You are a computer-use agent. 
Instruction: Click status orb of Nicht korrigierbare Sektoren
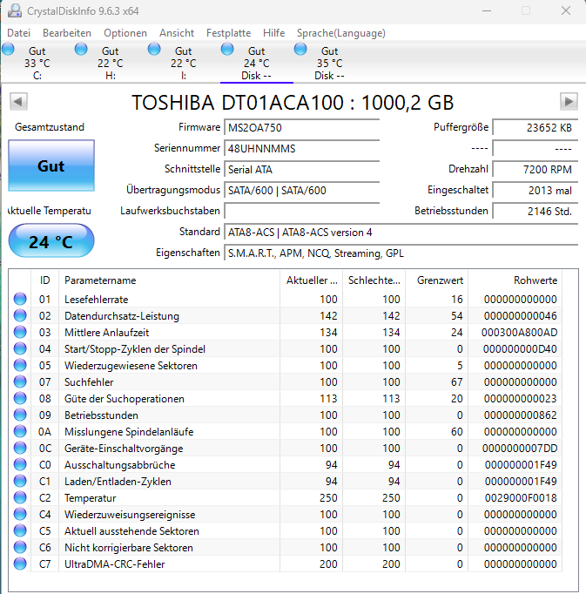[20, 547]
